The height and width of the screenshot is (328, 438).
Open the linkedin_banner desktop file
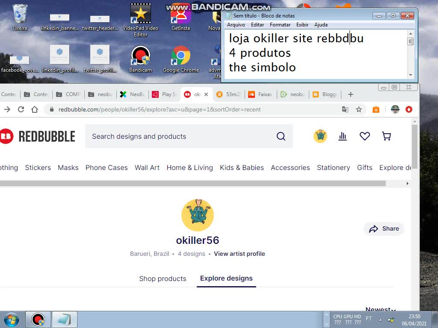point(60,21)
